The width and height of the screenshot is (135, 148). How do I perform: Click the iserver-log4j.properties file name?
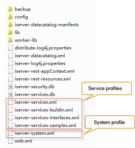pos(40,63)
